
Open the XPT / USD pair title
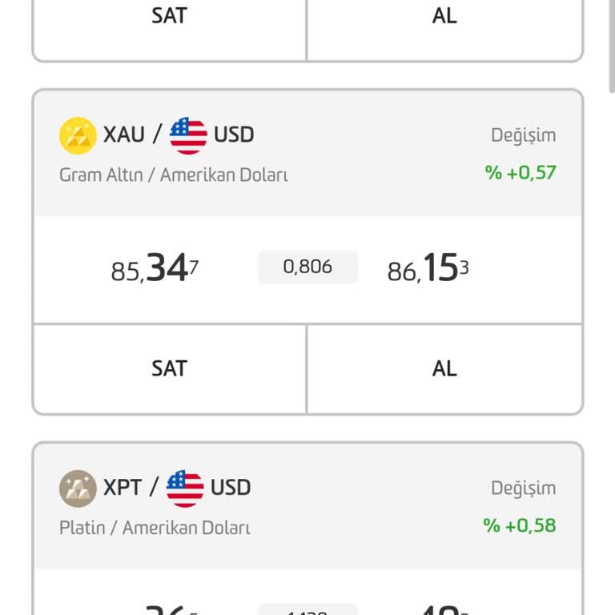point(176,488)
